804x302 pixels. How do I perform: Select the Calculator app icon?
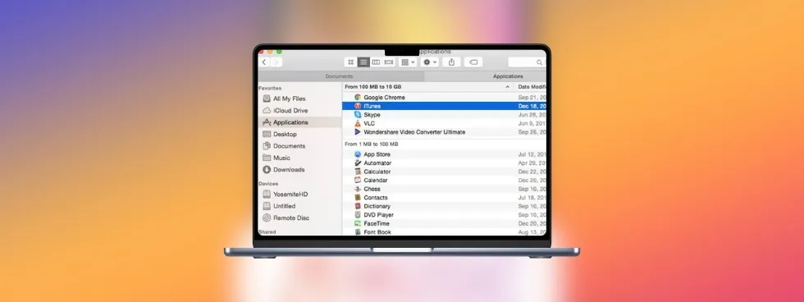pos(358,172)
